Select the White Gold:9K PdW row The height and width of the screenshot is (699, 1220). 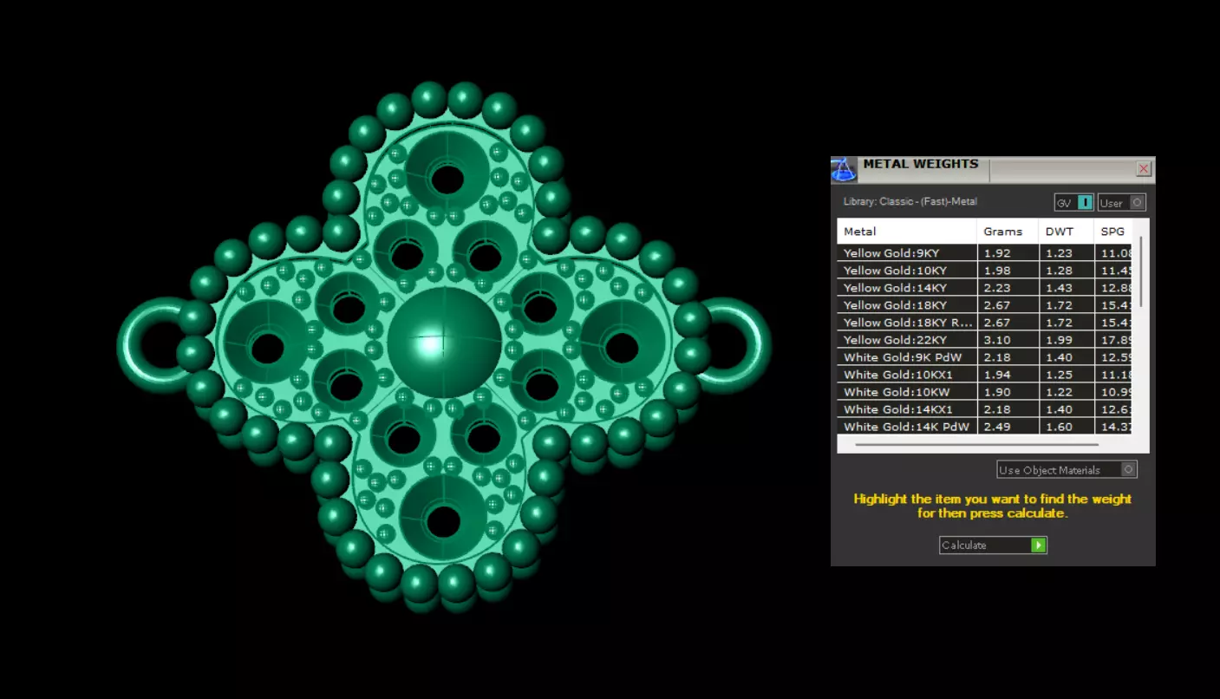984,357
